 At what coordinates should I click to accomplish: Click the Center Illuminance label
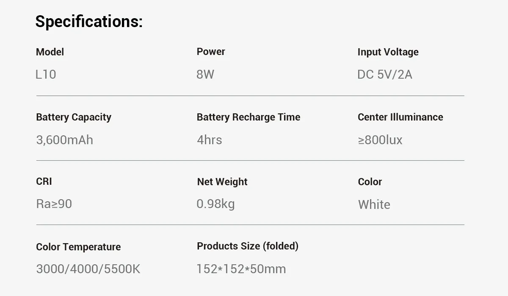[400, 117]
